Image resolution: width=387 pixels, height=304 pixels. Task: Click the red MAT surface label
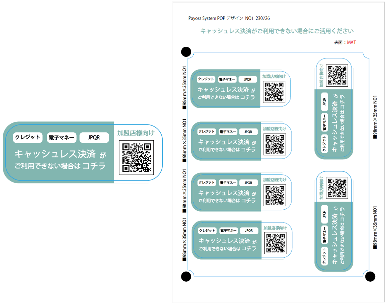351,42
